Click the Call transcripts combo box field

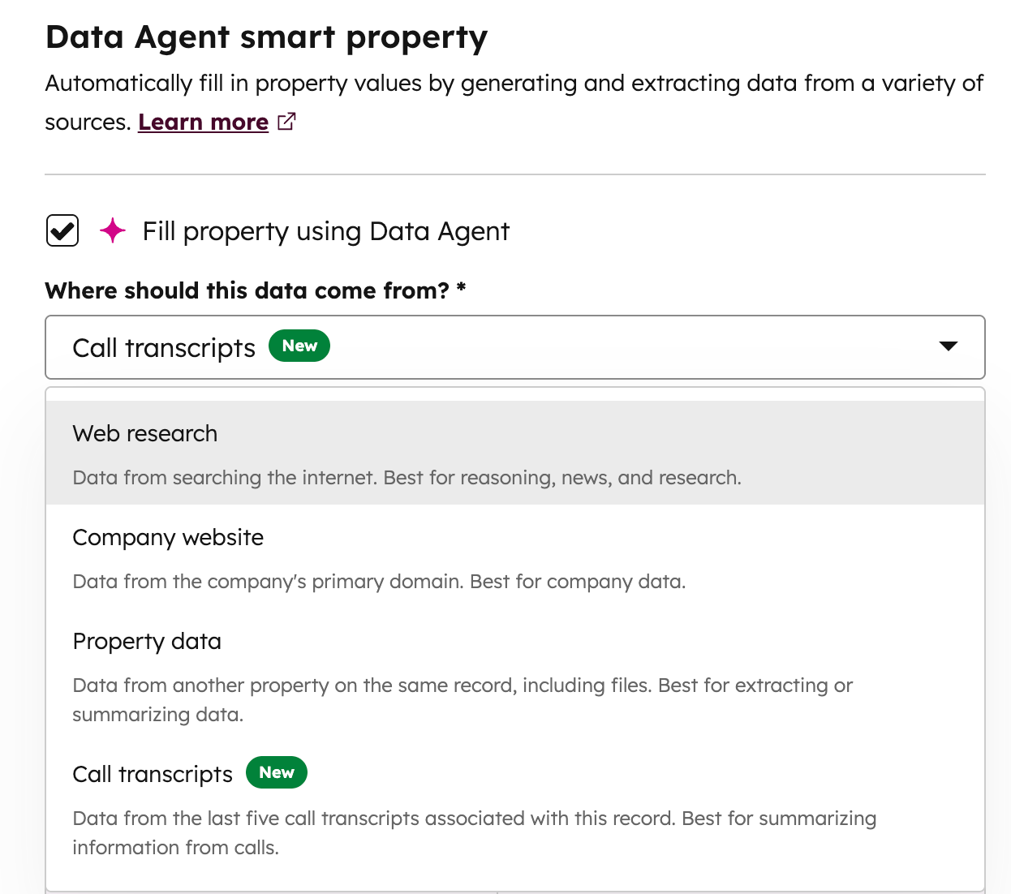[514, 347]
